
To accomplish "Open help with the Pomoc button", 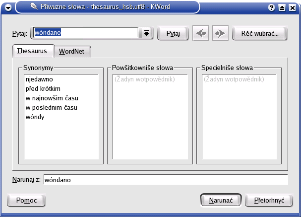I will pyautogui.click(x=26, y=200).
